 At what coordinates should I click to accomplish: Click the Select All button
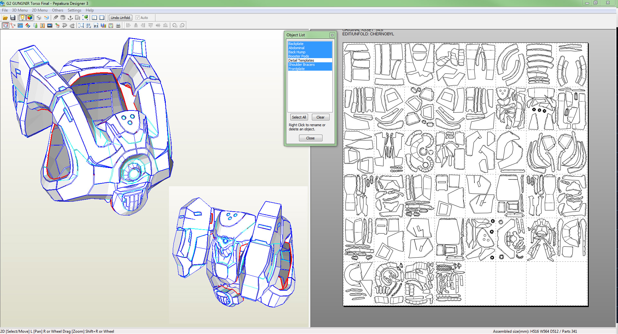point(299,117)
